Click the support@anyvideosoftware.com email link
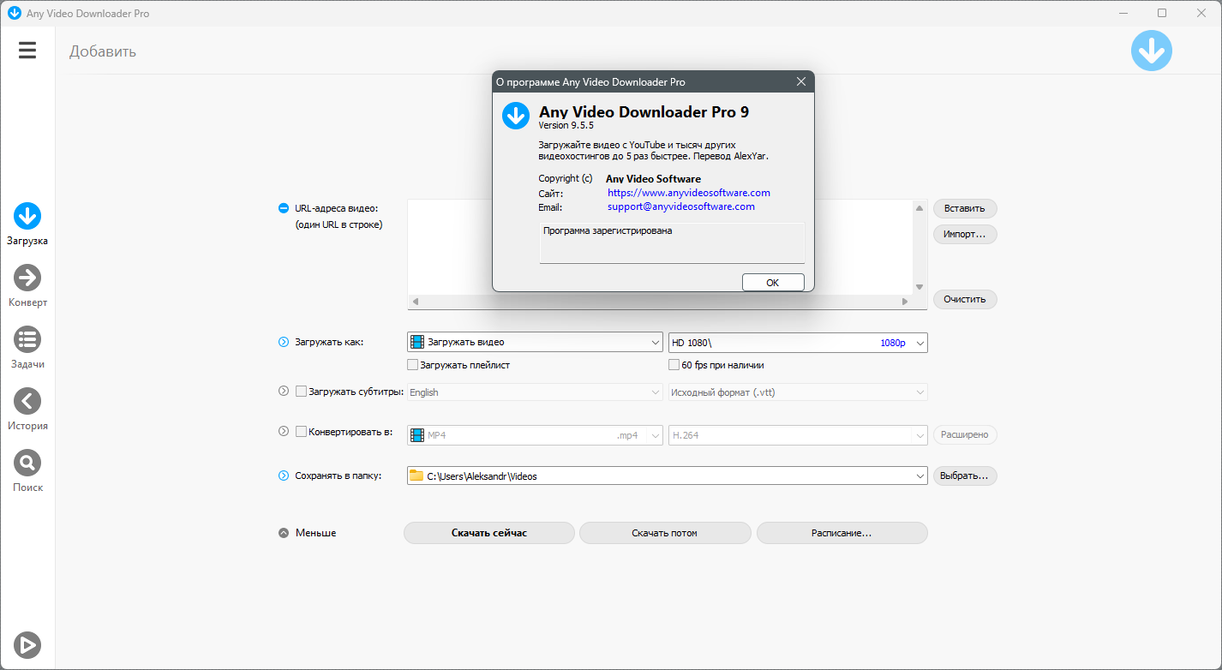The height and width of the screenshot is (670, 1222). (681, 206)
